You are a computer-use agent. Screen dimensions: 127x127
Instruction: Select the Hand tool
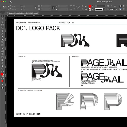coord(2,66)
